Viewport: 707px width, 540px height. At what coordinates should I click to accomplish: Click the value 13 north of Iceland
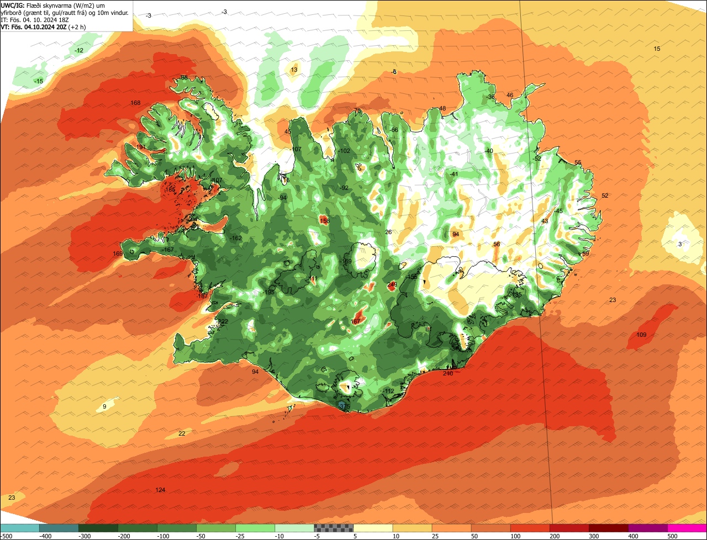(294, 70)
